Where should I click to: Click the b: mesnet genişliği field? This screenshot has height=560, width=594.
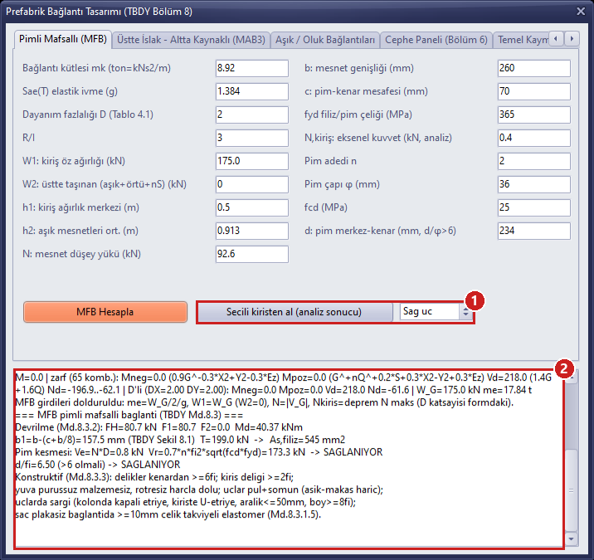[x=533, y=68]
